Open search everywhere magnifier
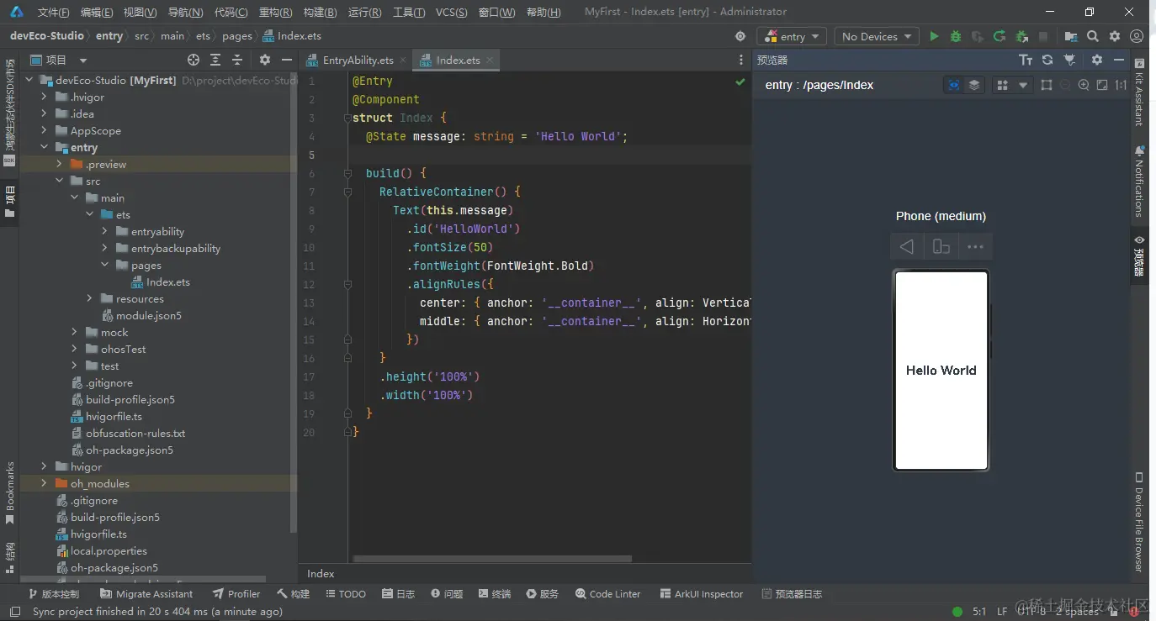This screenshot has height=621, width=1156. [1092, 36]
